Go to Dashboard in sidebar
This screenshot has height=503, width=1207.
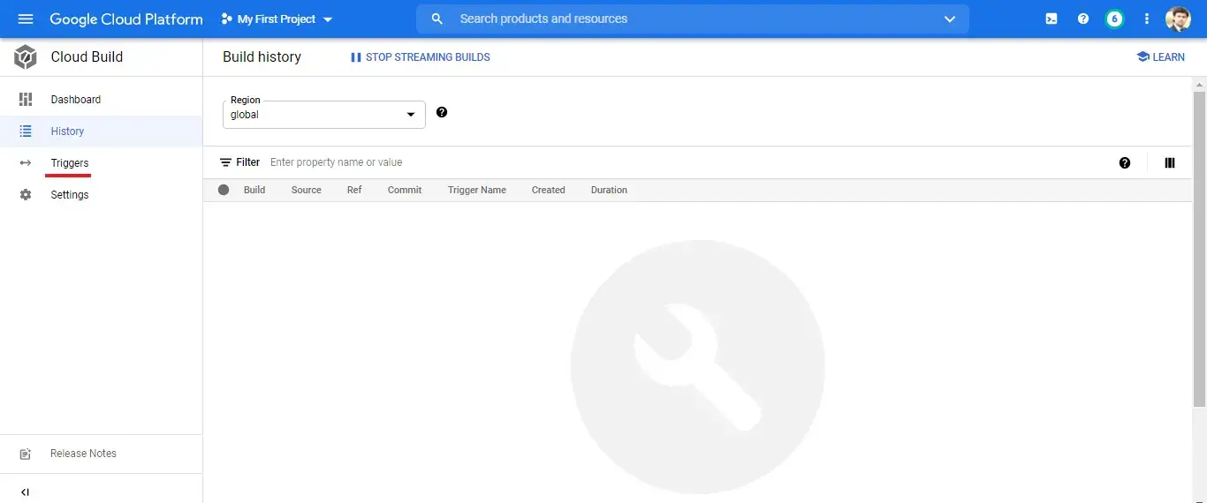click(102, 100)
